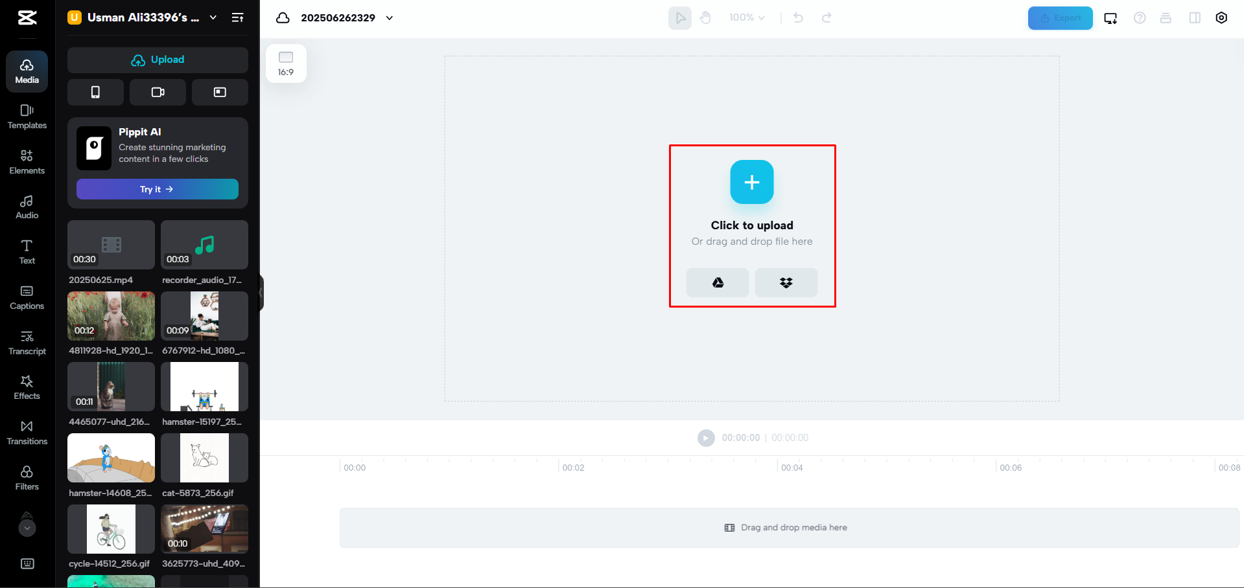This screenshot has width=1244, height=588.
Task: Switch to the Transcript panel
Action: pos(27,342)
